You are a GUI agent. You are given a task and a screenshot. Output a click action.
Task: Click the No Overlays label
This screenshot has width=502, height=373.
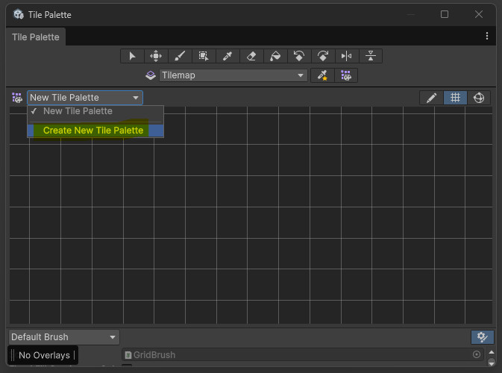[x=44, y=355]
